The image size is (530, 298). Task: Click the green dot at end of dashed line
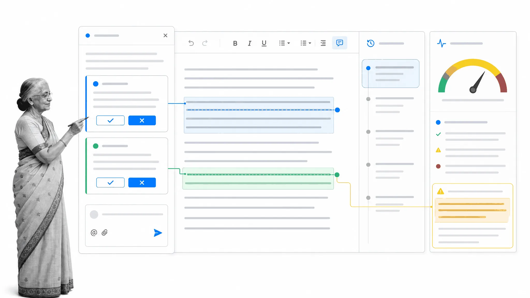(x=337, y=175)
